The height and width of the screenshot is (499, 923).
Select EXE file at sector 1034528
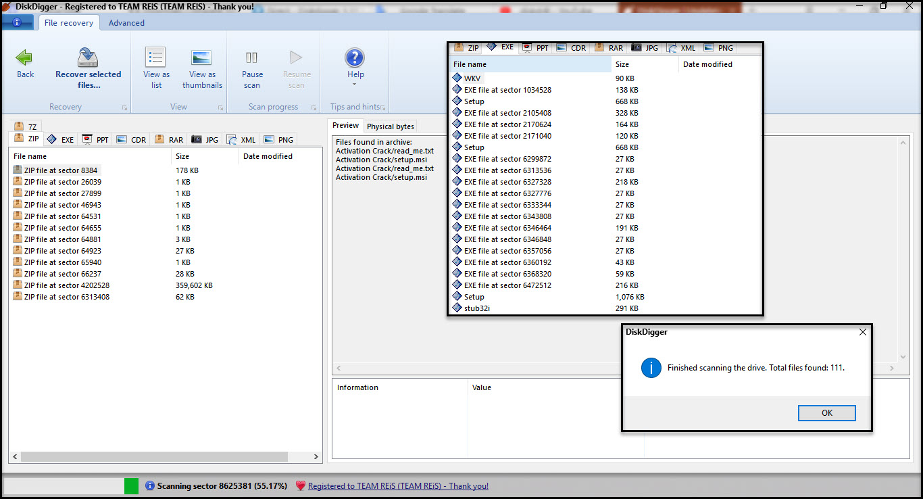[x=507, y=90]
